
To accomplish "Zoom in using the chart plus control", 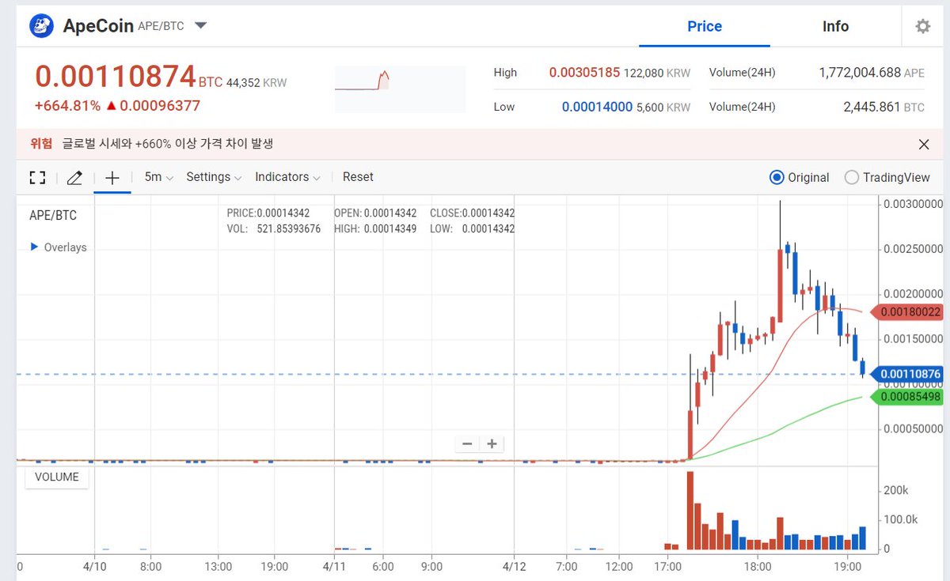I will pyautogui.click(x=492, y=443).
